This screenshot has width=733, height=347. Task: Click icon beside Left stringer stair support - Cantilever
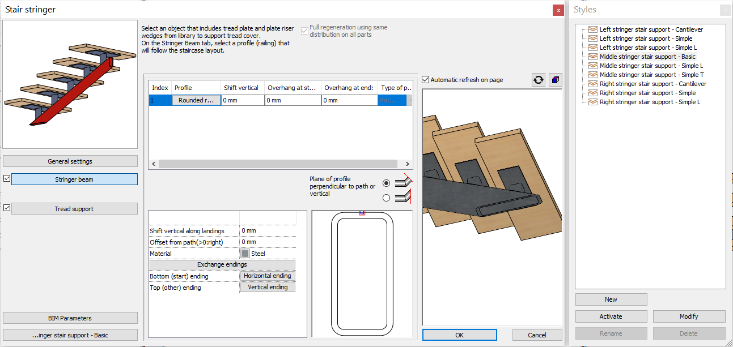click(x=592, y=29)
